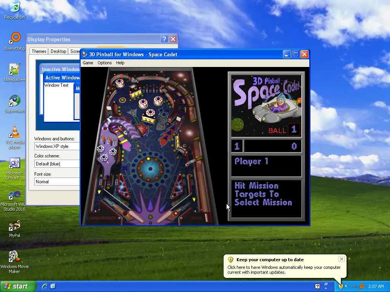This screenshot has height=292, width=390.
Task: Minimize the 3D Pinball window
Action: [x=287, y=54]
